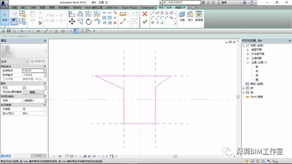This screenshot has height=164, width=292.
Task: Click the Set work plane icon
Action: [x=182, y=16]
